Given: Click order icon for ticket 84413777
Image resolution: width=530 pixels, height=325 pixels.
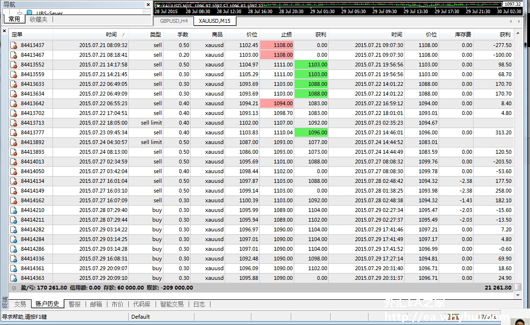Looking at the screenshot, I should (14, 132).
